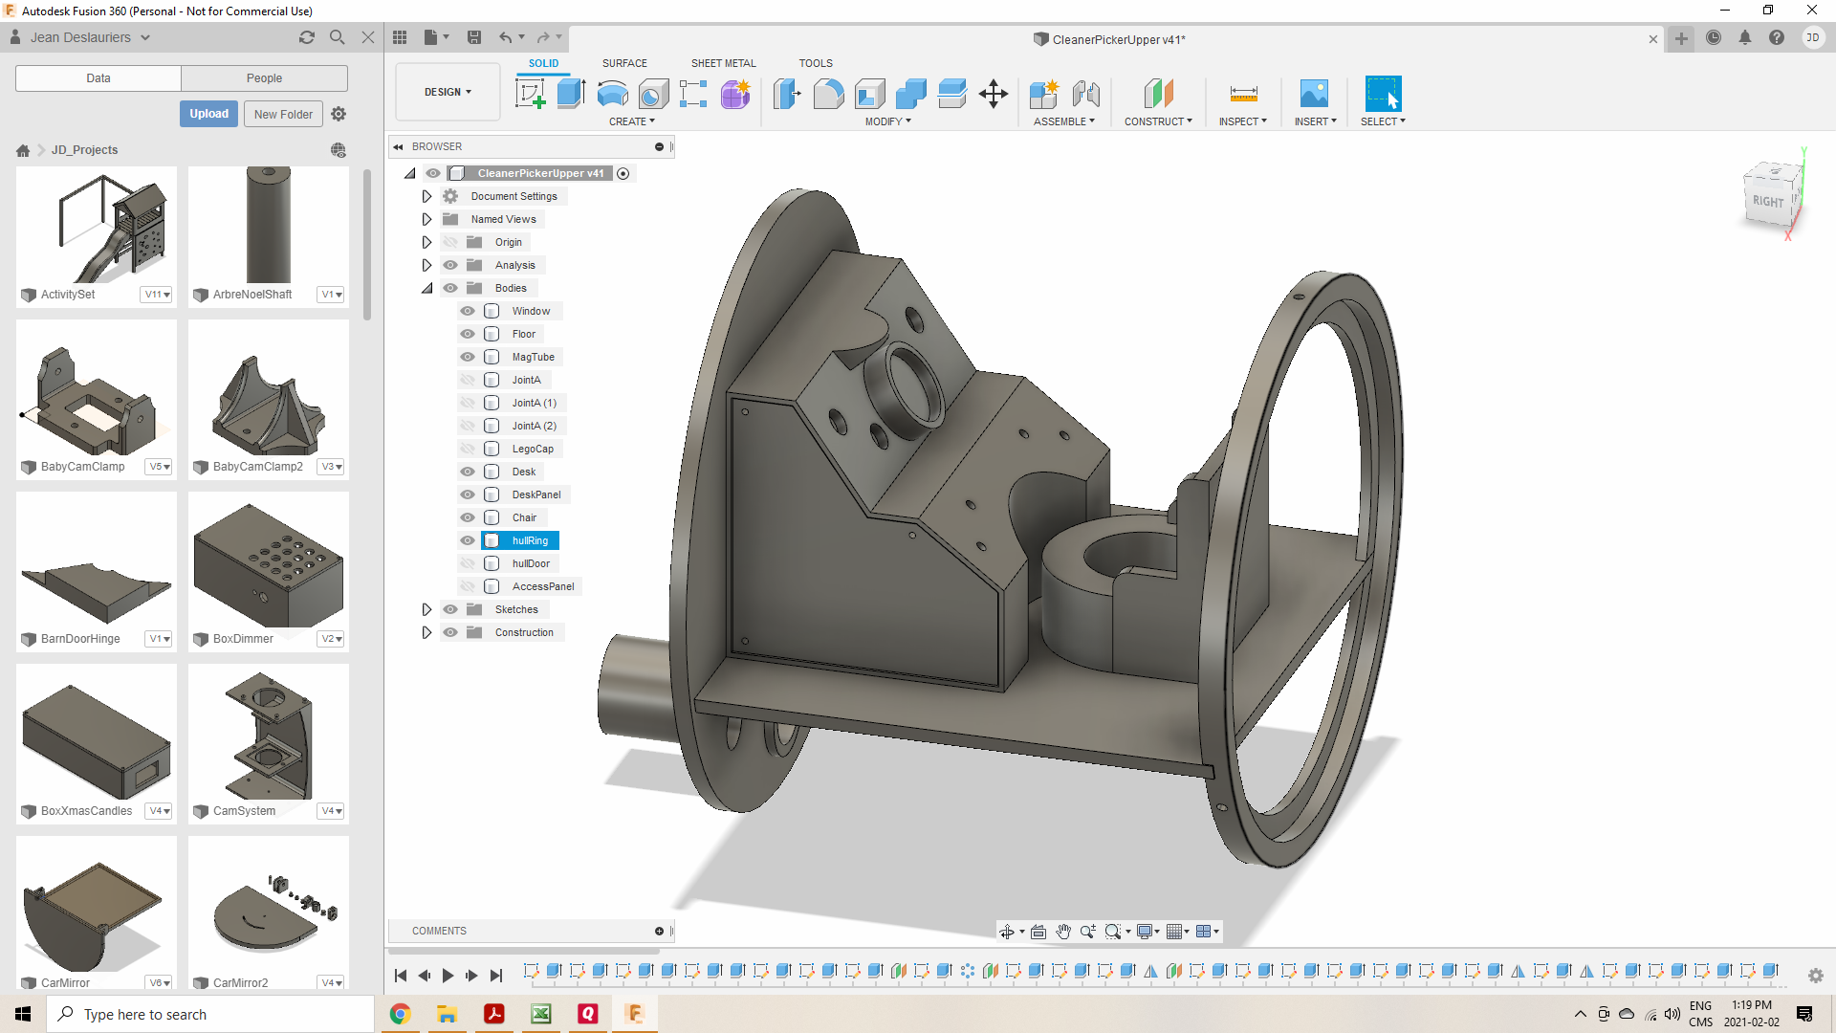
Task: Click the New Component icon
Action: click(x=1043, y=94)
